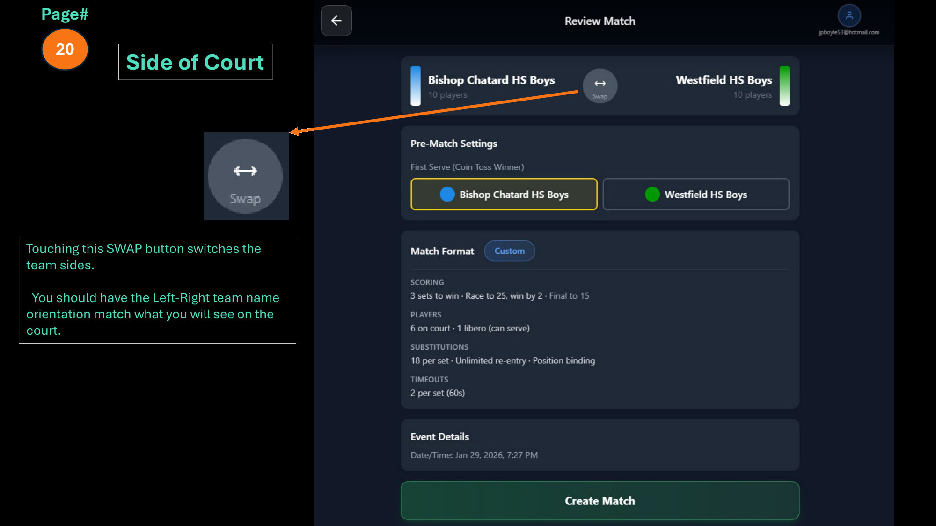This screenshot has width=936, height=526.
Task: Click the Review Match page title
Action: 600,21
